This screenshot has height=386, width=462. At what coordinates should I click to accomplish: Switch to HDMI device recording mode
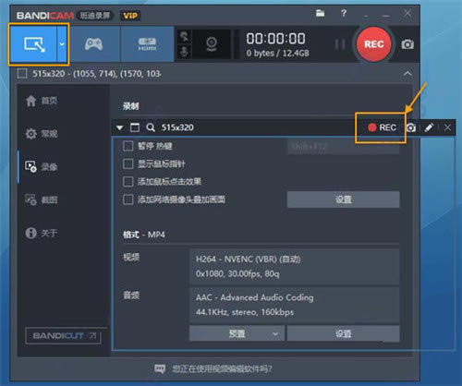147,44
